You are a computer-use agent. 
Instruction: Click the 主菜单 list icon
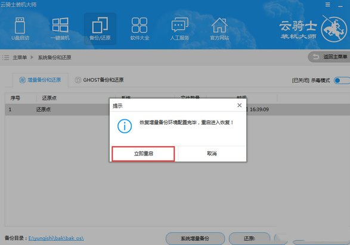pos(6,58)
